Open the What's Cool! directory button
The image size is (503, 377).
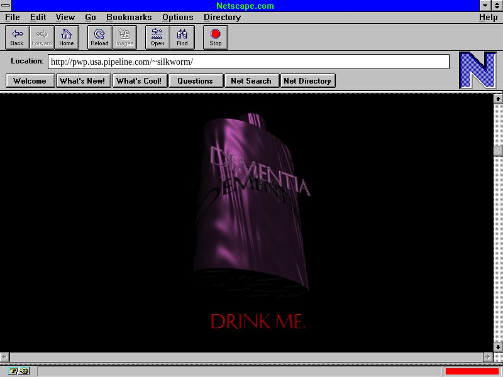click(140, 81)
